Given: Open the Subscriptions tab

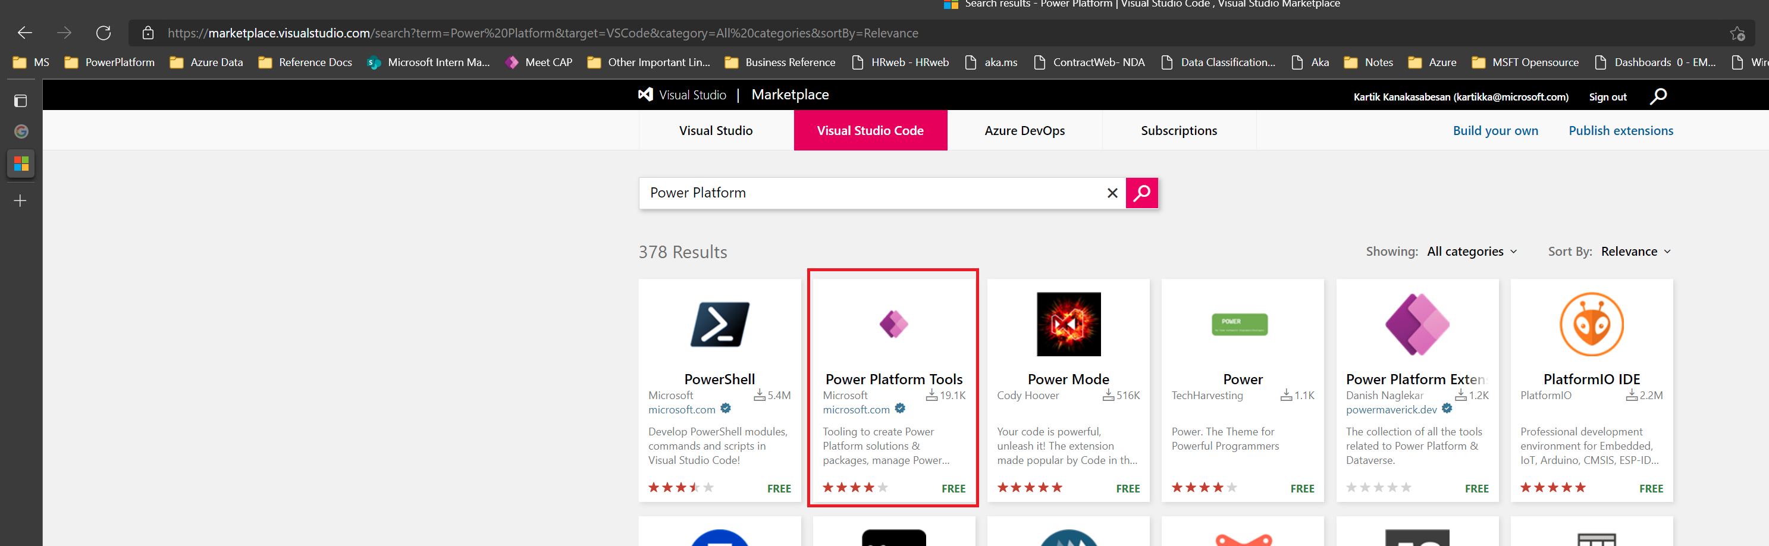Looking at the screenshot, I should [1178, 130].
